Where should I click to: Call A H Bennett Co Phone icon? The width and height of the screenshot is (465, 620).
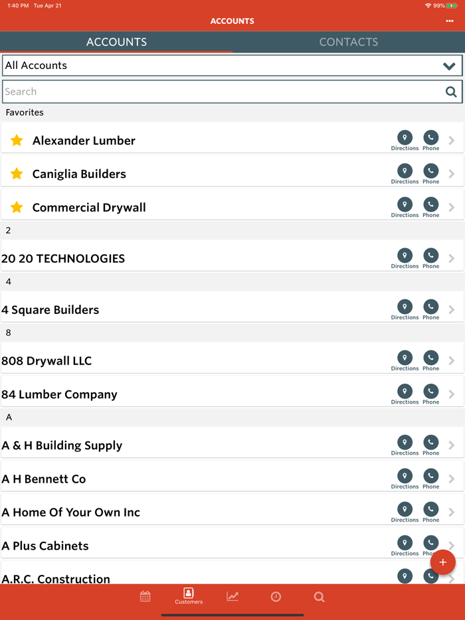click(430, 479)
